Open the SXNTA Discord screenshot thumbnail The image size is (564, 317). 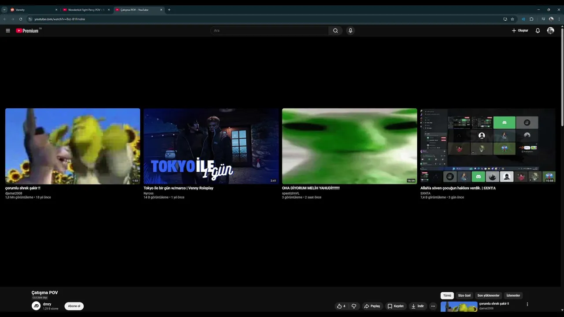(488, 146)
